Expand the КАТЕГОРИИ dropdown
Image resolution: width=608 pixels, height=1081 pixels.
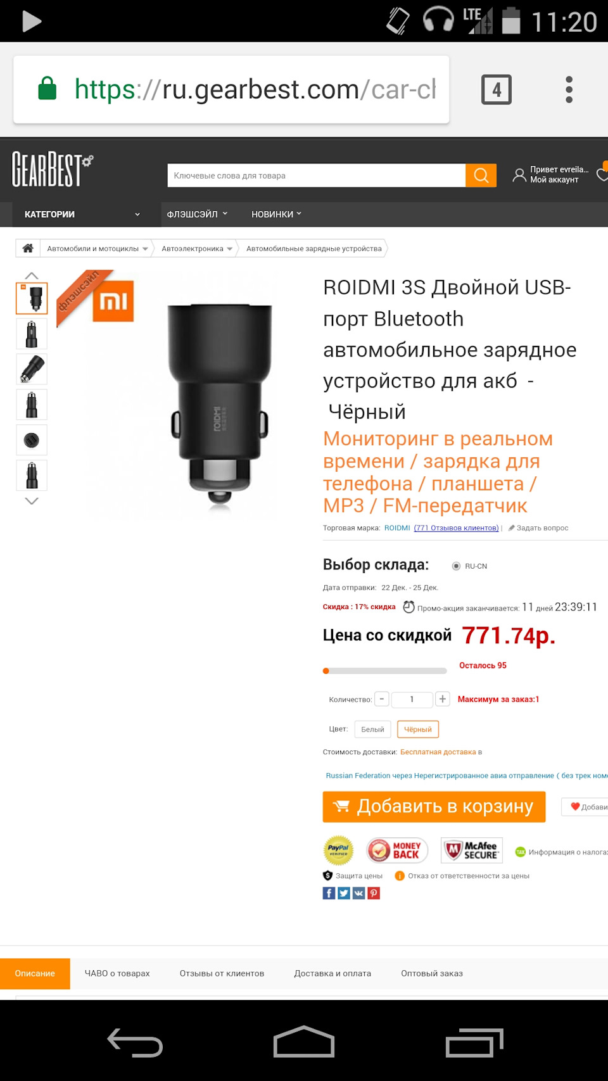click(81, 214)
